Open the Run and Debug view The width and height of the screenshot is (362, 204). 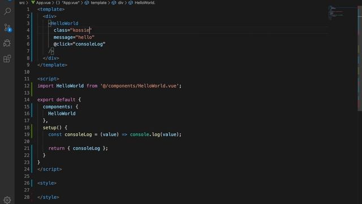(7, 43)
